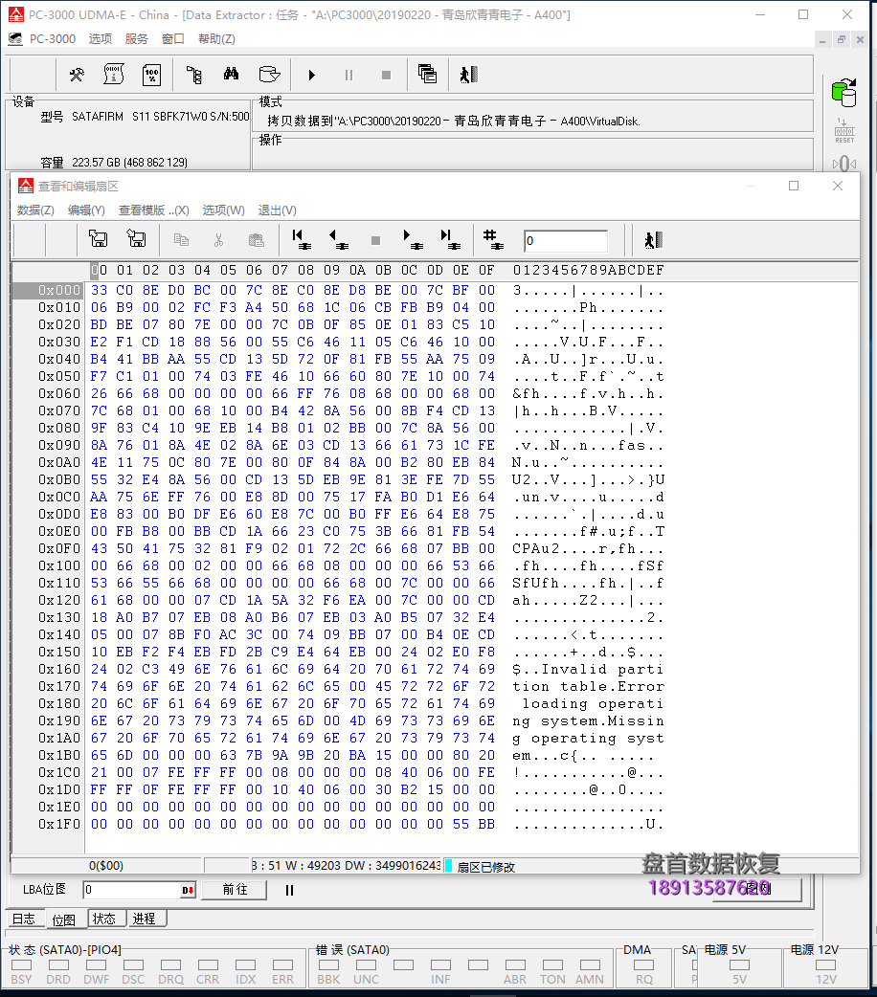Click ASCII text 'tion table.Error'

(x=589, y=686)
